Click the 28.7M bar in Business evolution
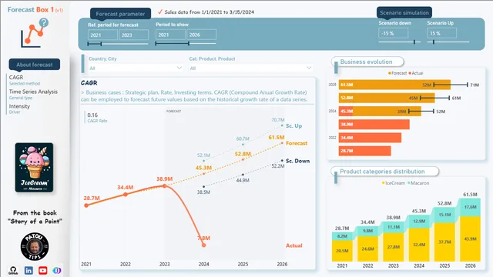Viewport: 493px width, 277px height. tap(364, 151)
